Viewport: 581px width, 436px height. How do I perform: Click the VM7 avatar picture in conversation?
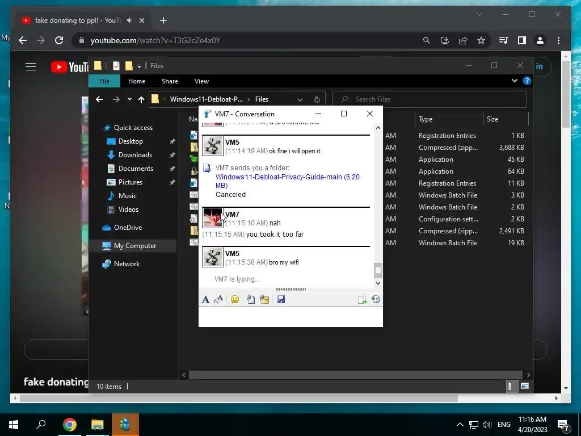coord(213,217)
